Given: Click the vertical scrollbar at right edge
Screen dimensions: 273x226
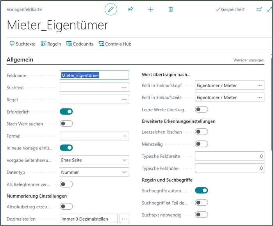Looking at the screenshot, I should pyautogui.click(x=272, y=104).
